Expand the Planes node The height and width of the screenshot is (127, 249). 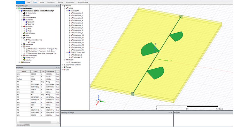coord(62,67)
